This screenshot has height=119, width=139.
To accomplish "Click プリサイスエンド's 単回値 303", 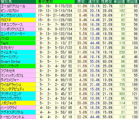I will click(x=122, y=94).
